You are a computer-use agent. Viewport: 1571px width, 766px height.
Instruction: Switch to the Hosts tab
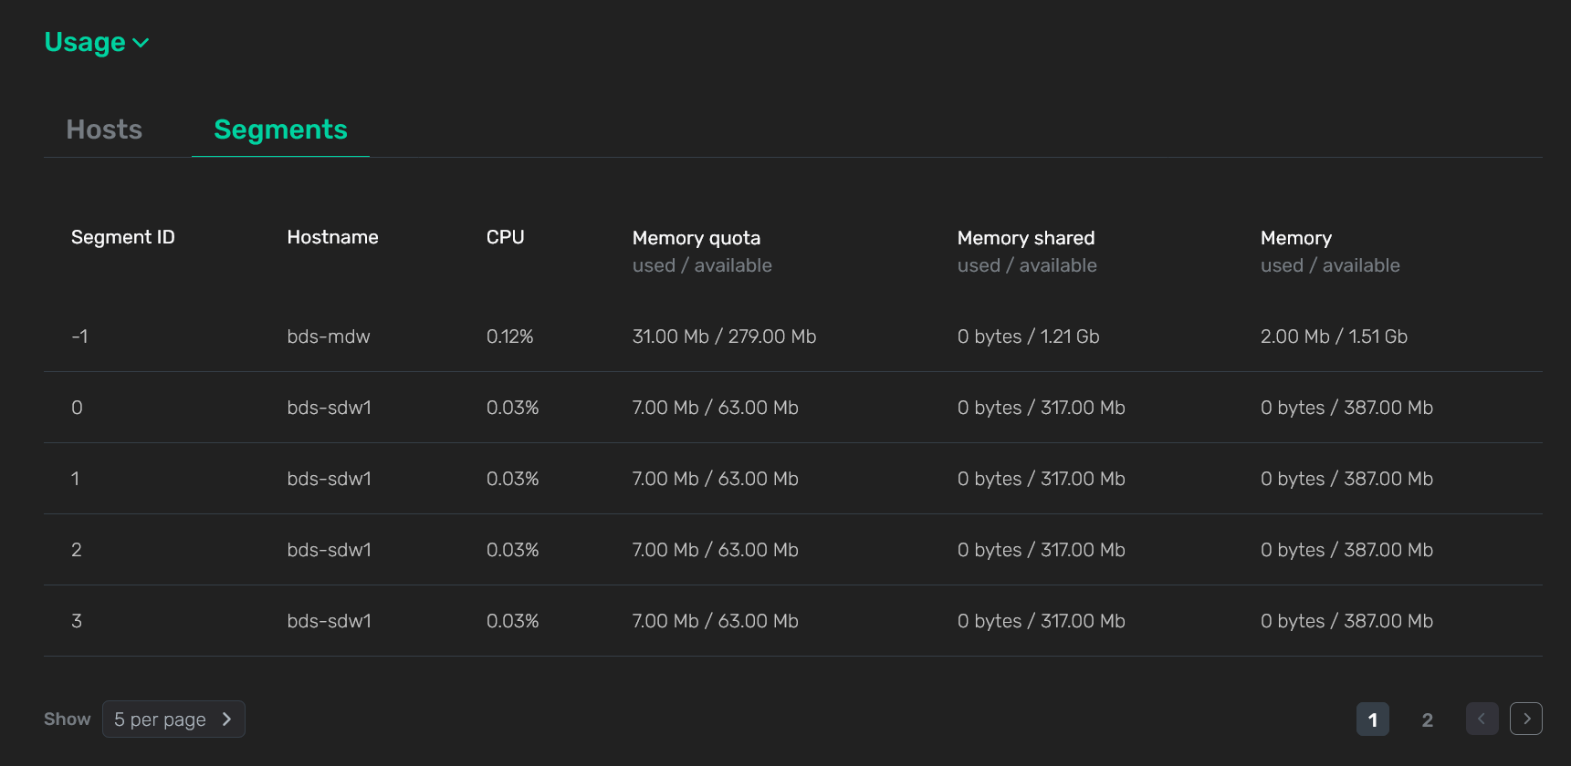(104, 129)
